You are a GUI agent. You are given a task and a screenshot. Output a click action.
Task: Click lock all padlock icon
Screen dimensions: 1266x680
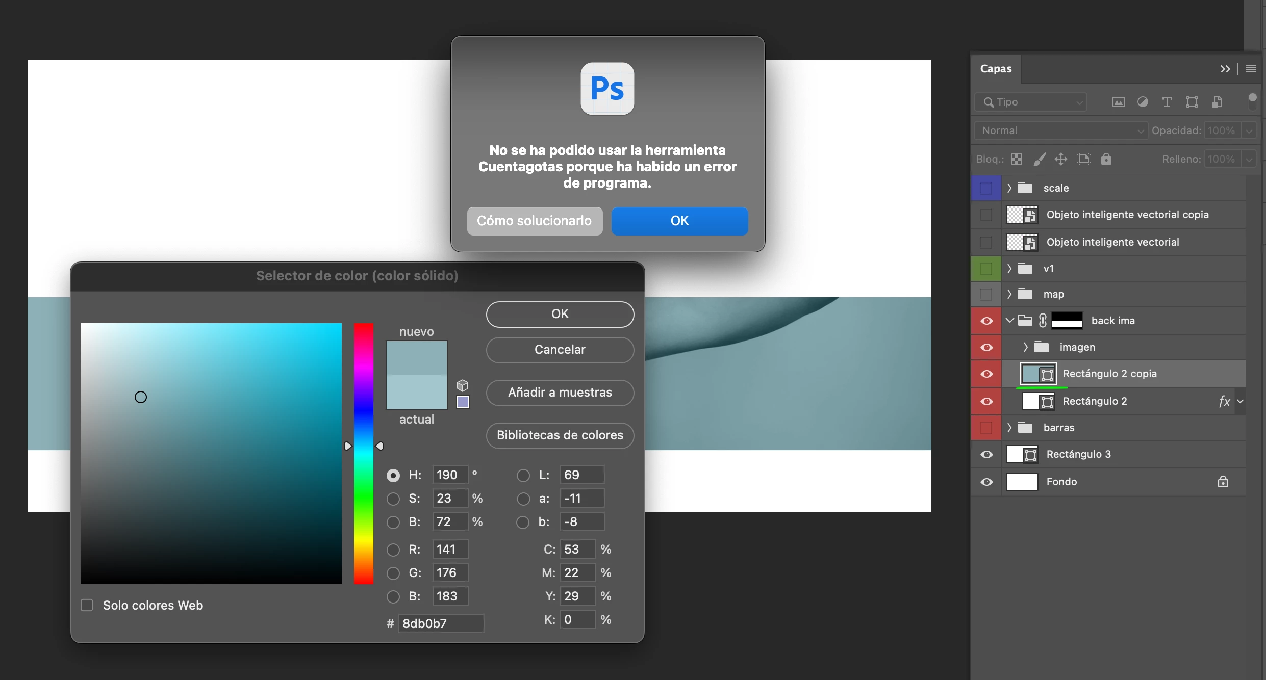[x=1106, y=159]
